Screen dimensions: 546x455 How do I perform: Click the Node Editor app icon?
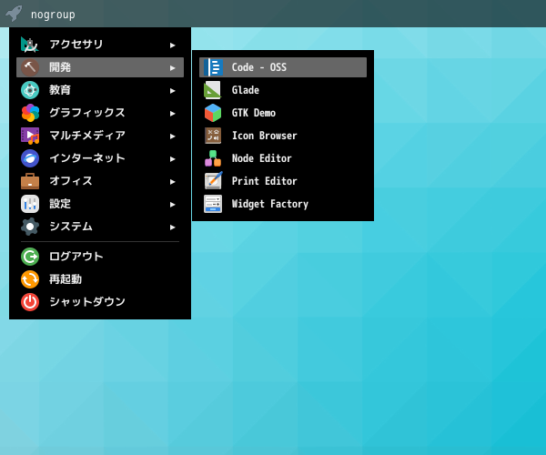(213, 158)
